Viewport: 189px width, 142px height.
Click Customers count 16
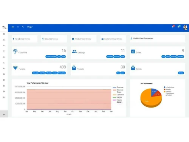tap(64, 51)
